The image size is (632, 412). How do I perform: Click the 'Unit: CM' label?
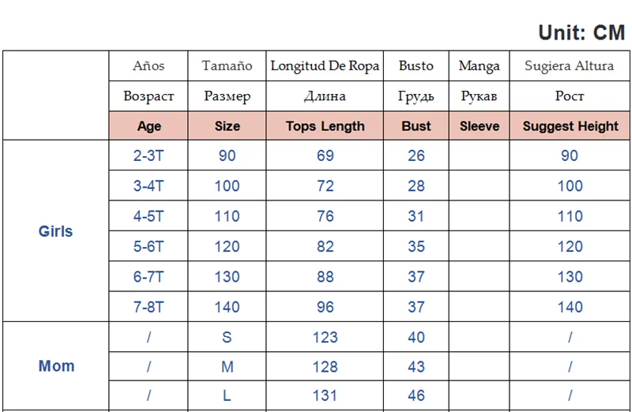[x=581, y=32]
